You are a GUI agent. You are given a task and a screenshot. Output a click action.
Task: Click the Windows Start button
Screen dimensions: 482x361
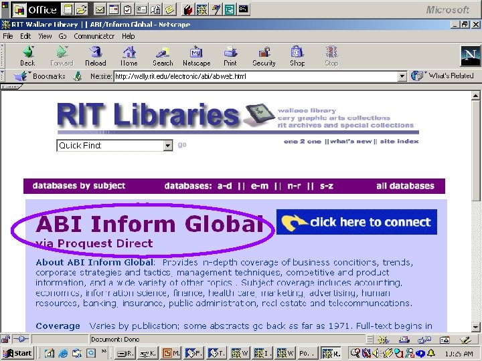[x=17, y=353]
